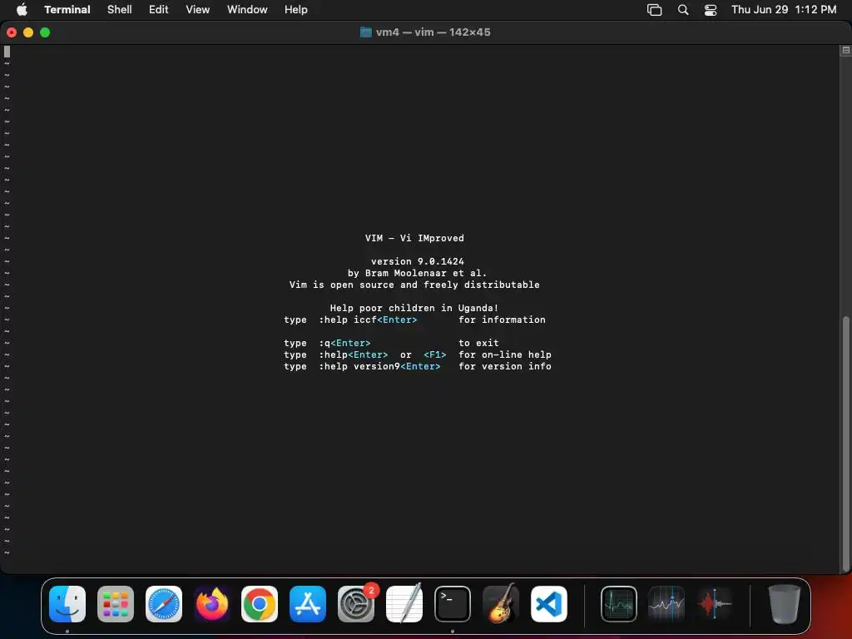Open the View menu
852x639 pixels.
(x=198, y=9)
